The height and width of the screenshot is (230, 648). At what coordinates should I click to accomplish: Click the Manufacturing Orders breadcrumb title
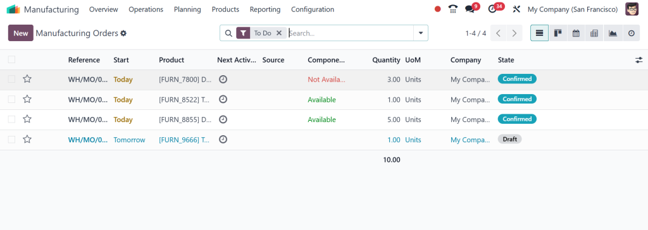tap(77, 33)
